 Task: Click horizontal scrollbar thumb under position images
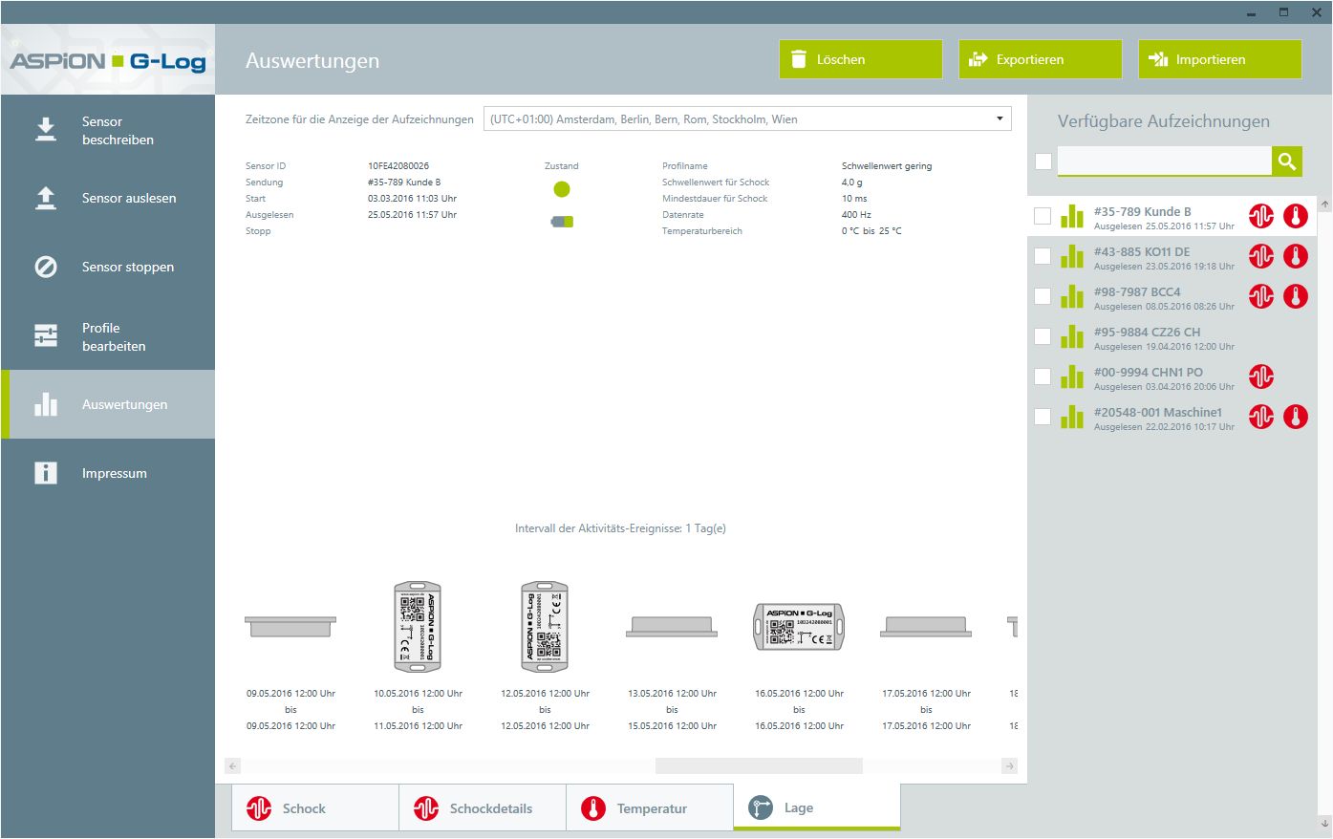pos(759,766)
